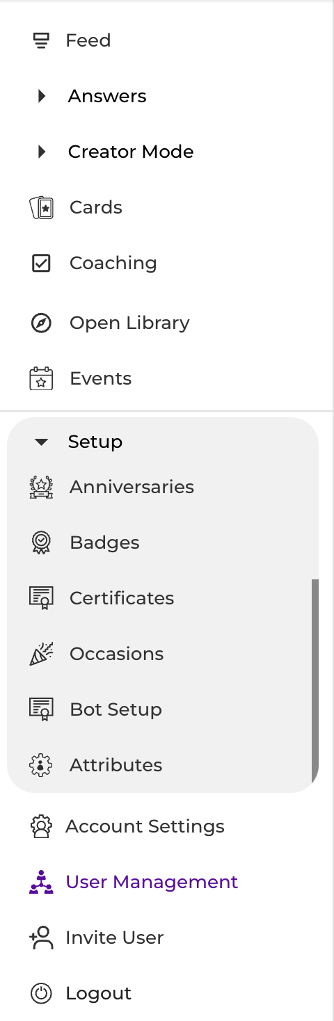The image size is (334, 1021).
Task: Click the Open Library compass icon
Action: pyautogui.click(x=41, y=323)
